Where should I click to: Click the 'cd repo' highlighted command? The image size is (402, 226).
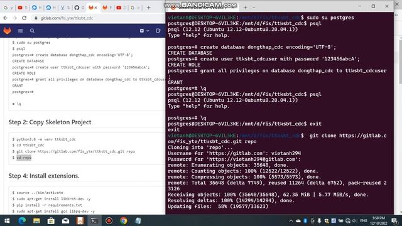click(x=24, y=158)
